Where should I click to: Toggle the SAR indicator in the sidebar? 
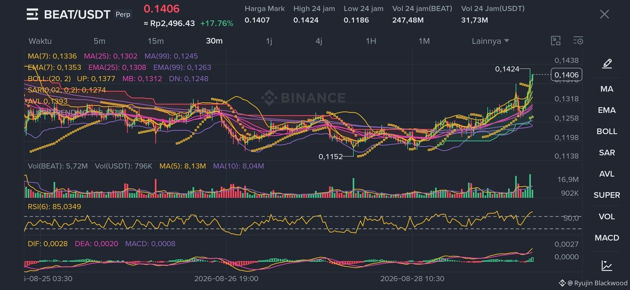tap(607, 153)
